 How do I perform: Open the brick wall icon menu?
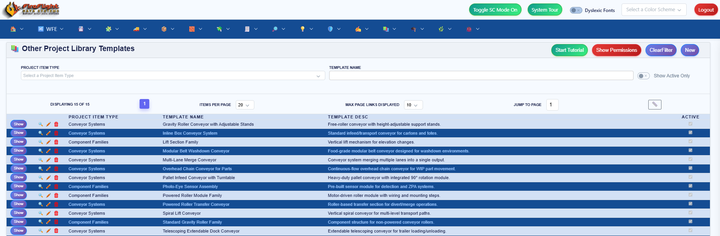(195, 29)
